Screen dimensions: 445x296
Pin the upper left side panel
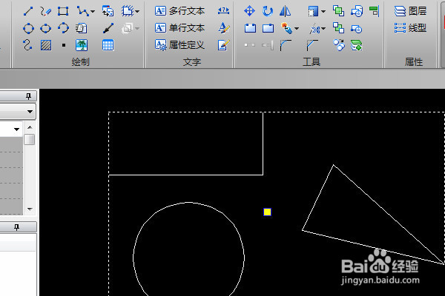coord(28,96)
